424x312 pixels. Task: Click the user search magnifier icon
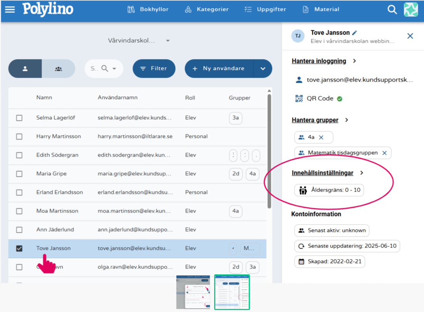[x=105, y=68]
